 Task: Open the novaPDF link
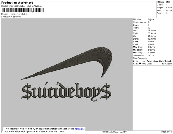coord(79,129)
